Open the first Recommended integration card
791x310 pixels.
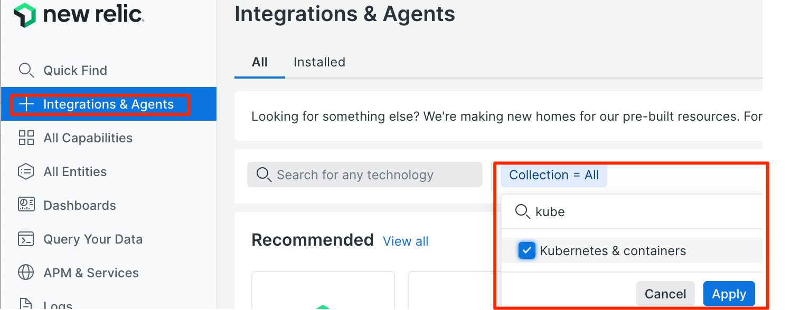(323, 290)
